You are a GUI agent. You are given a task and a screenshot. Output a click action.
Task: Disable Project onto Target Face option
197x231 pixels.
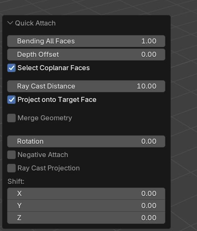(12, 100)
